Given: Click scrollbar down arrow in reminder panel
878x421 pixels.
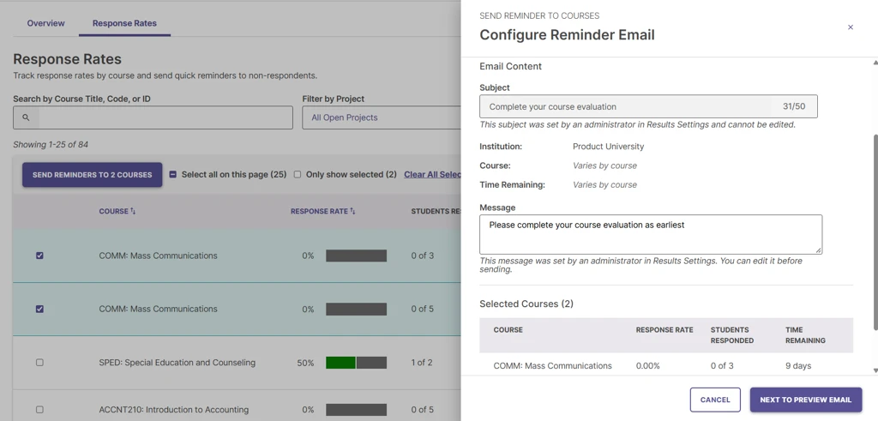Looking at the screenshot, I should (x=875, y=370).
